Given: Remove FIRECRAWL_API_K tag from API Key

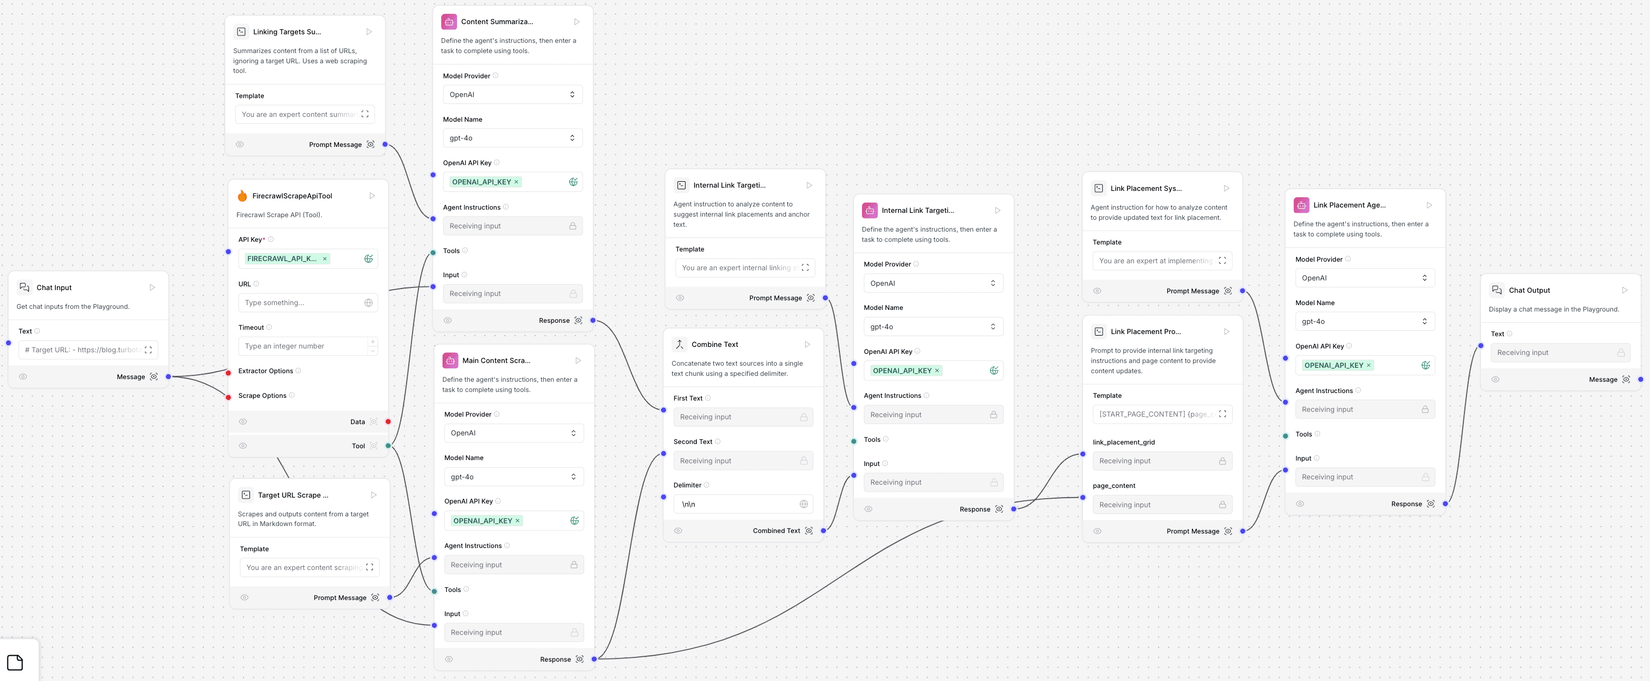Looking at the screenshot, I should point(325,258).
